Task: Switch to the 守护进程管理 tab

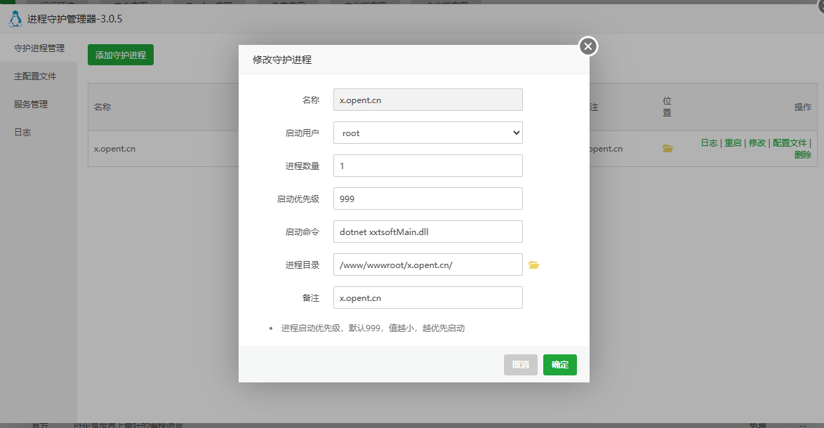Action: [39, 48]
